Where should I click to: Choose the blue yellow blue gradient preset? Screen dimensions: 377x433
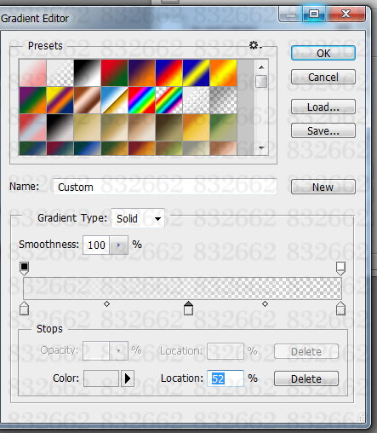point(196,73)
